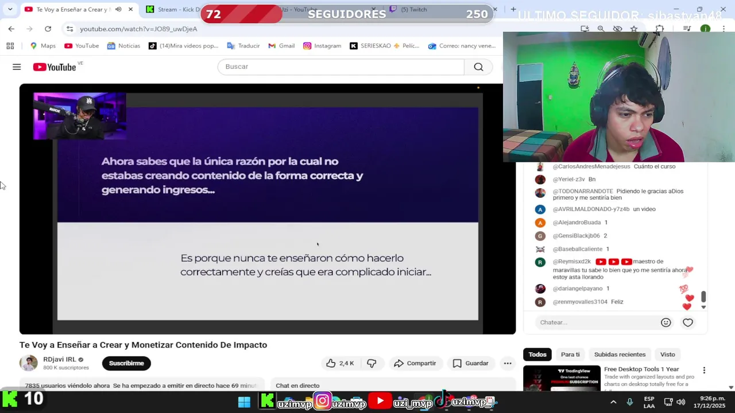Select the Todos filter chip
This screenshot has height=413, width=735.
click(x=537, y=354)
